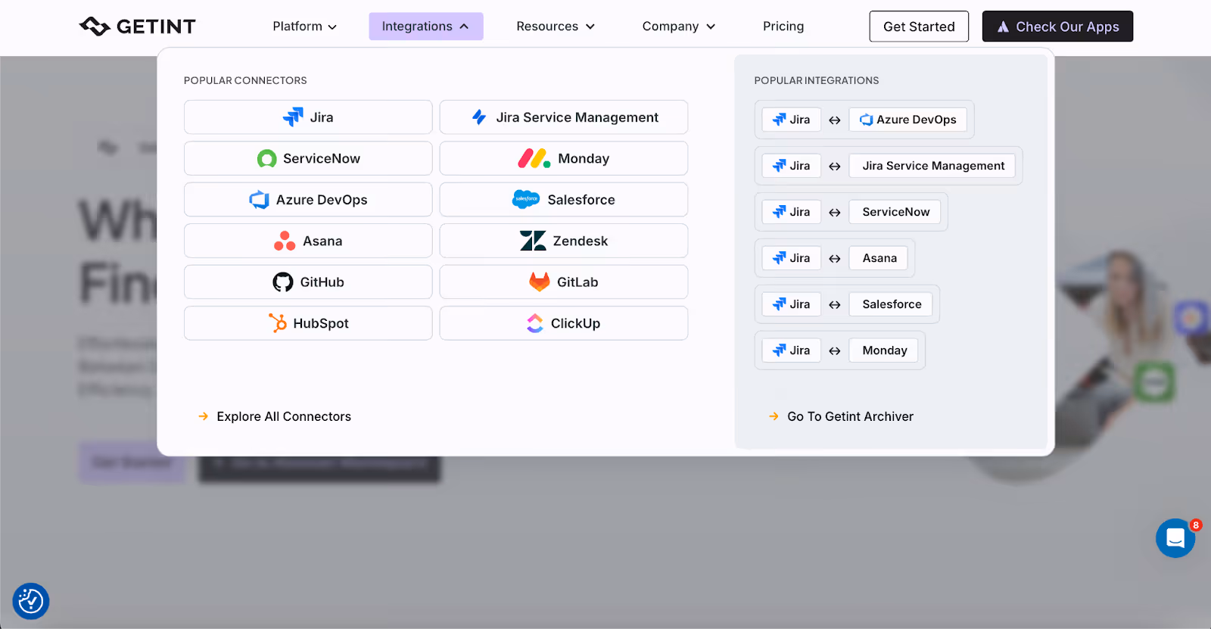Pick the GitHub connector

pyautogui.click(x=308, y=282)
